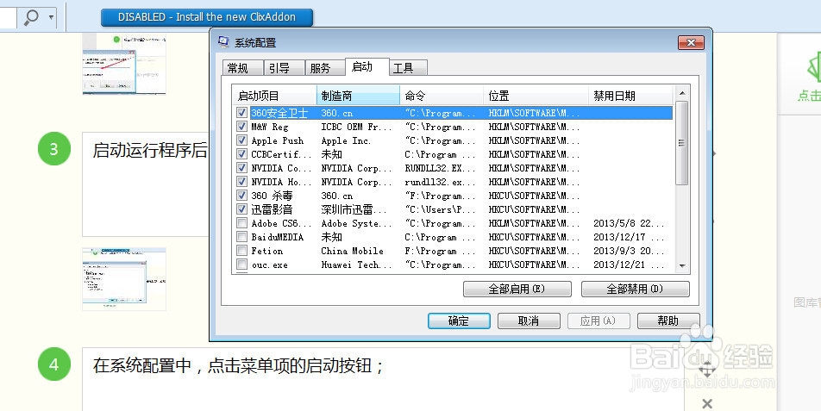This screenshot has height=411, width=821.
Task: Uncheck the 360安全卫士 startup item
Action: 241,112
